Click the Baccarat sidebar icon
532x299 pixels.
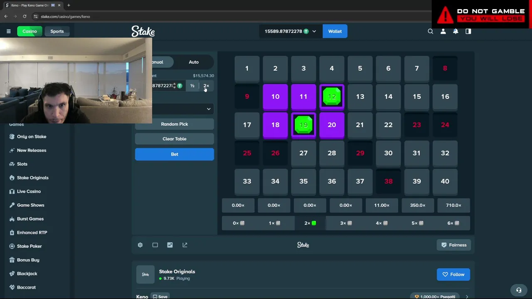pos(12,287)
